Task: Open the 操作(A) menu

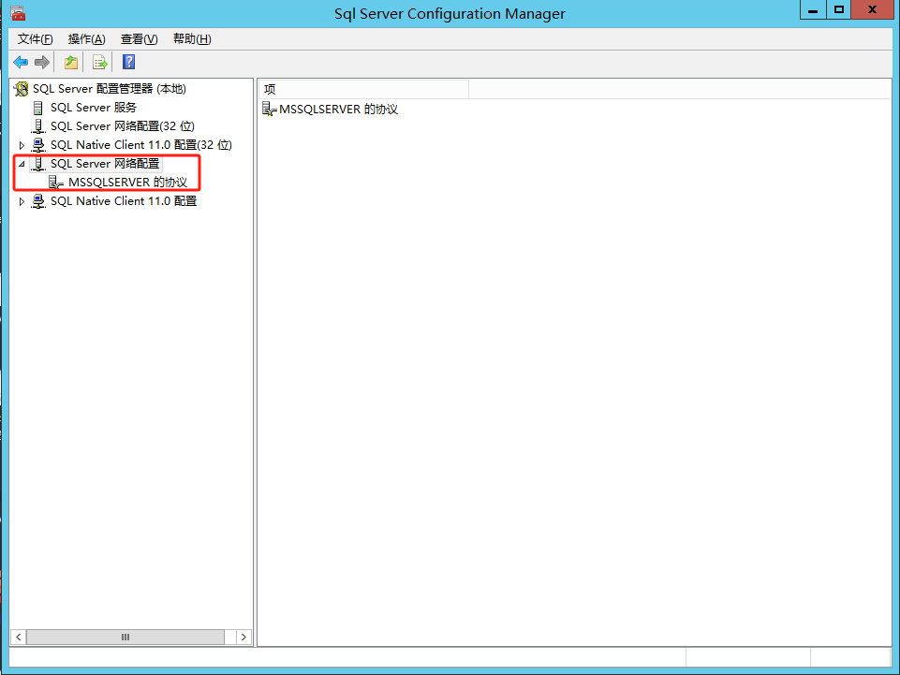Action: coord(87,39)
